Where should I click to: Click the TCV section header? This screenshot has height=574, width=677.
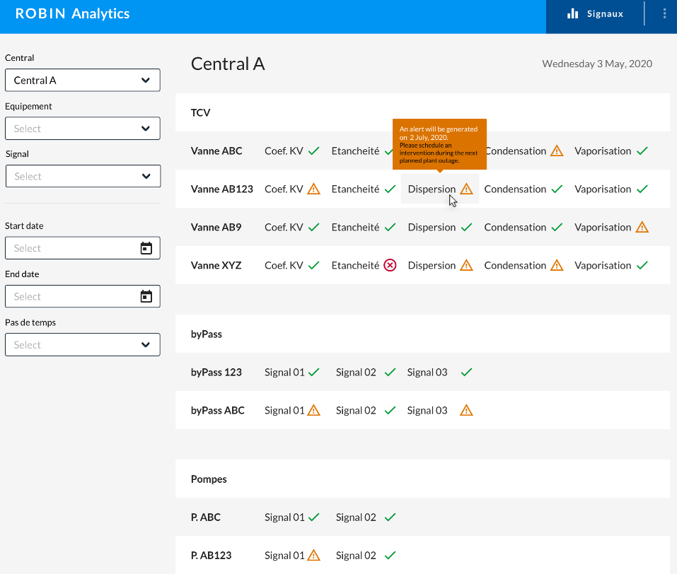point(423,112)
